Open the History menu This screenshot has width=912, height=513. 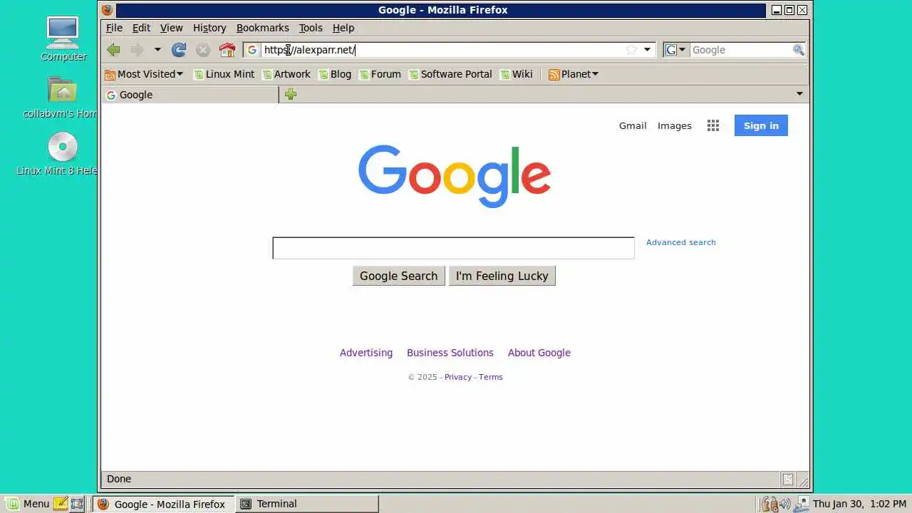coord(209,28)
